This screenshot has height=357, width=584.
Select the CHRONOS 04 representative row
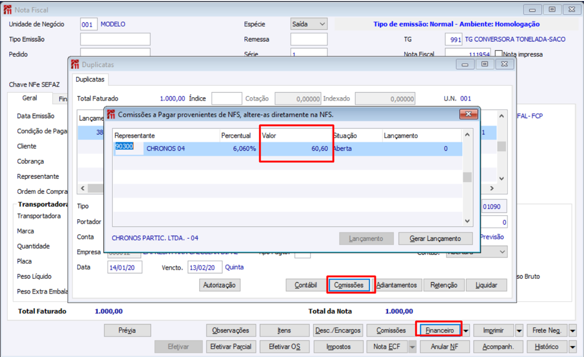[x=287, y=149]
